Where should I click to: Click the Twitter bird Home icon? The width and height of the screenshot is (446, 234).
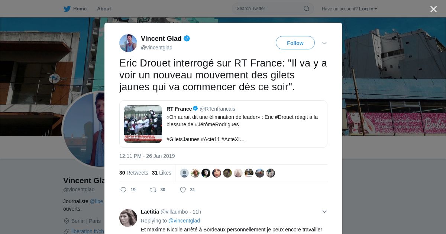click(67, 9)
